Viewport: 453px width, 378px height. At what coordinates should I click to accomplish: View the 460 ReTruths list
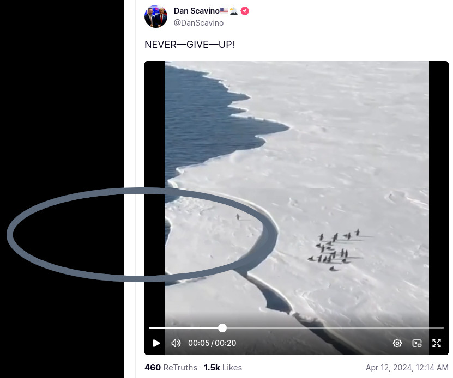tap(171, 368)
